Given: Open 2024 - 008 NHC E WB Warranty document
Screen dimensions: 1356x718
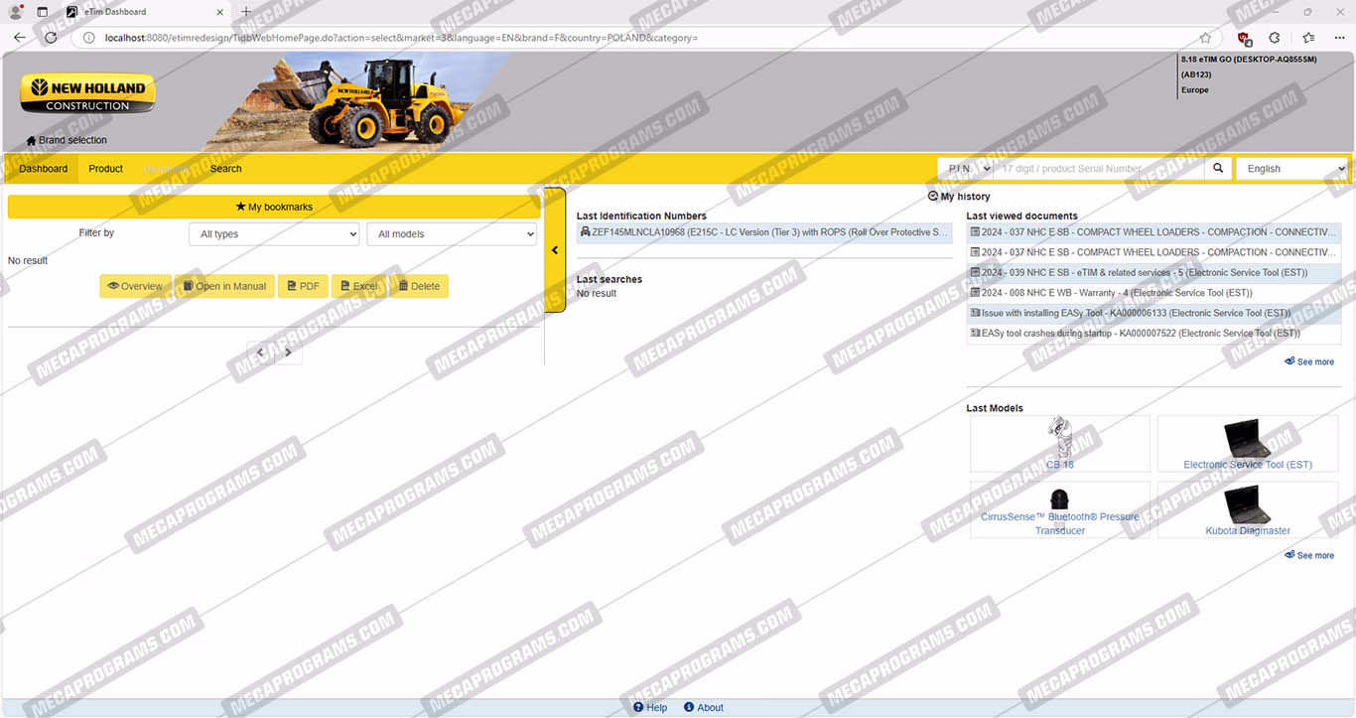Looking at the screenshot, I should pyautogui.click(x=1153, y=293).
